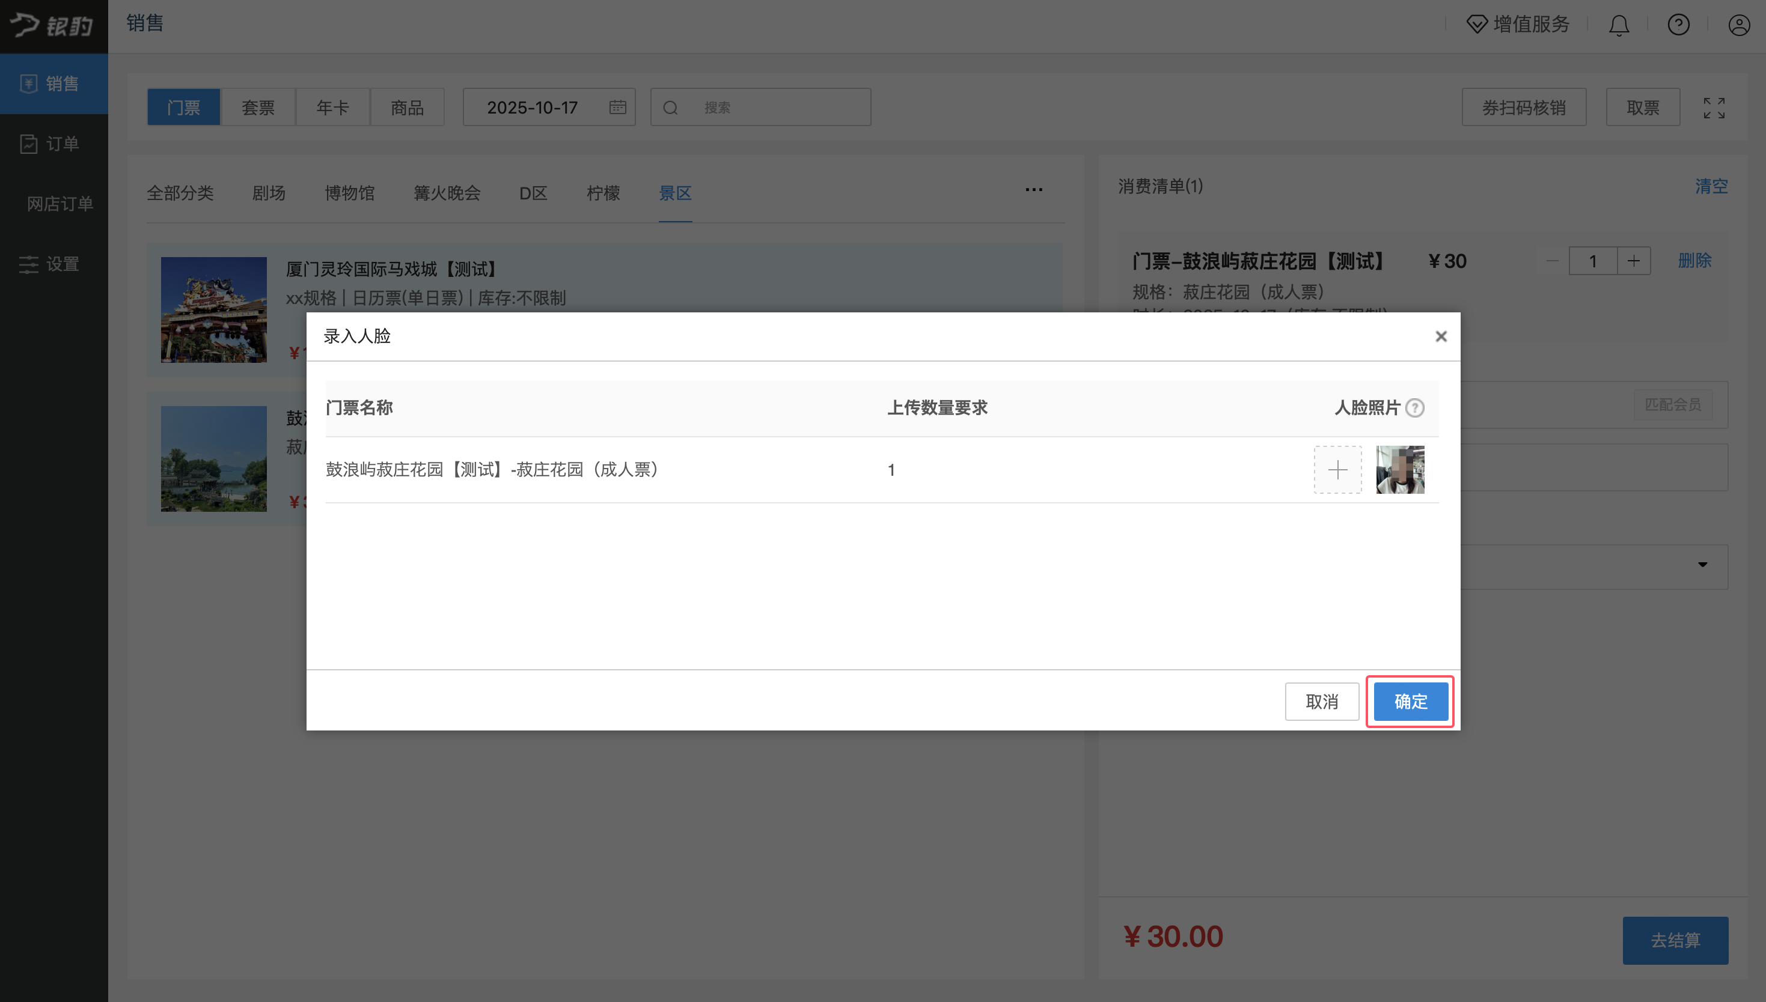Click the 增值服务 diamond icon

[x=1476, y=25]
